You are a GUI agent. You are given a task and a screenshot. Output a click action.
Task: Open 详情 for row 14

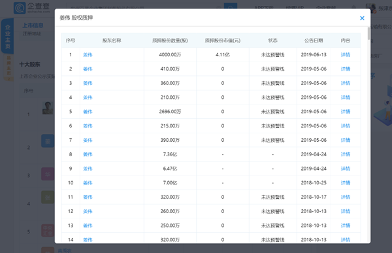345,240
